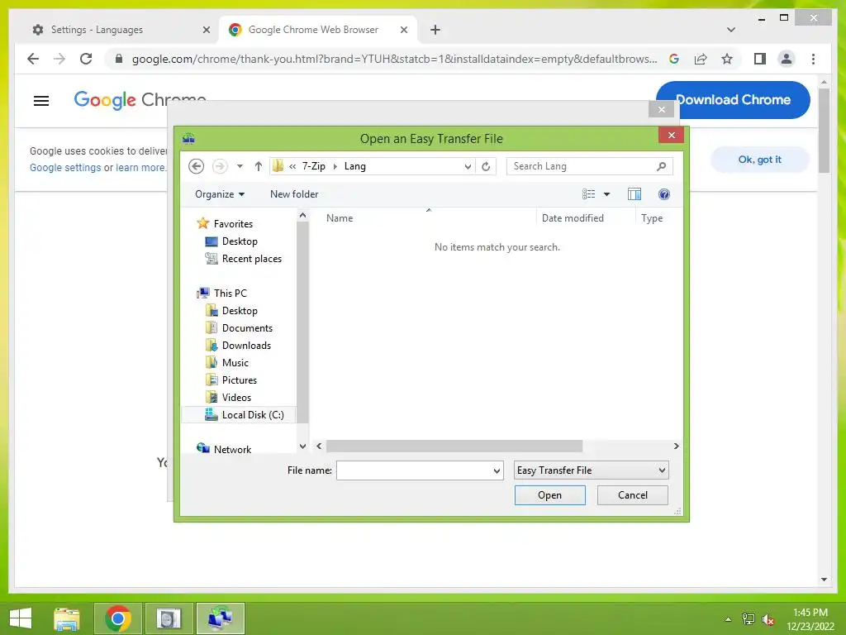This screenshot has width=846, height=635.
Task: Click in the Search Lang field
Action: (582, 166)
